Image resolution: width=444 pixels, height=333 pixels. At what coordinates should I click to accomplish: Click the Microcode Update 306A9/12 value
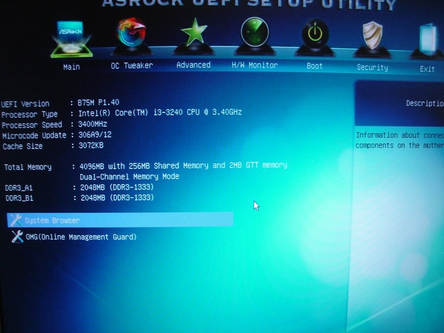coord(95,134)
